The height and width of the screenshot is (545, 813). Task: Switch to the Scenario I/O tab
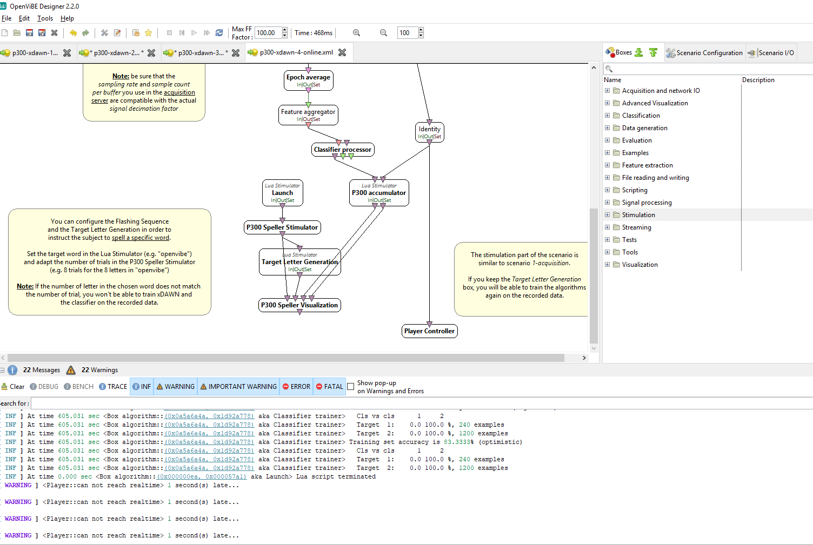click(x=771, y=53)
